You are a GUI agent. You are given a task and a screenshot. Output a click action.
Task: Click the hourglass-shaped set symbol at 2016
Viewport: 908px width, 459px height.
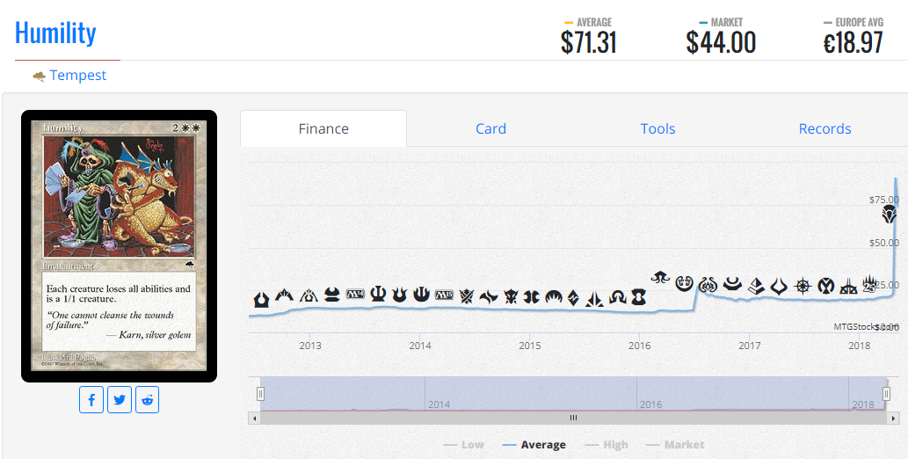point(639,297)
